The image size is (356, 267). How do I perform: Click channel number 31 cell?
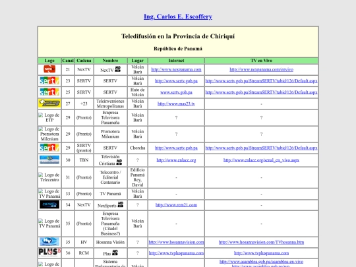pyautogui.click(x=68, y=177)
